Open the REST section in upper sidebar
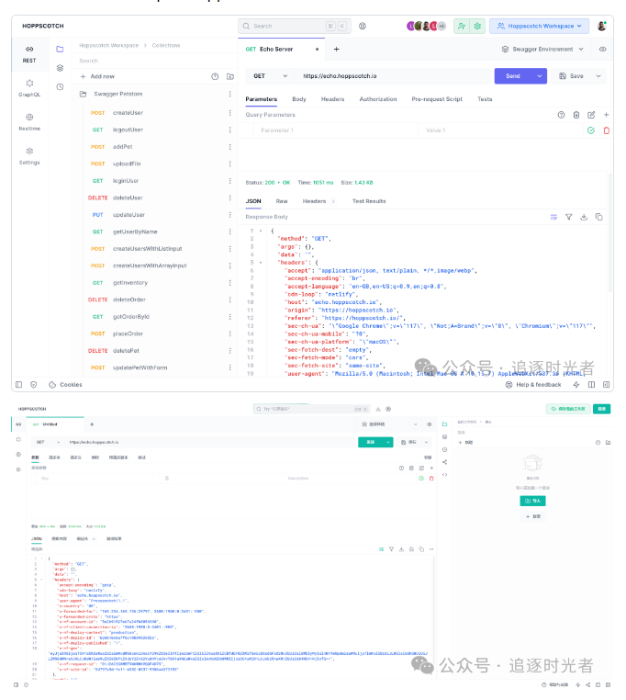The image size is (626, 700). coord(29,54)
